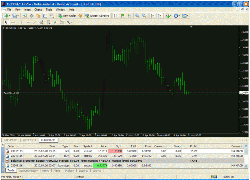Toggle chart auto scroll
This screenshot has width=250, height=180.
click(x=152, y=16)
